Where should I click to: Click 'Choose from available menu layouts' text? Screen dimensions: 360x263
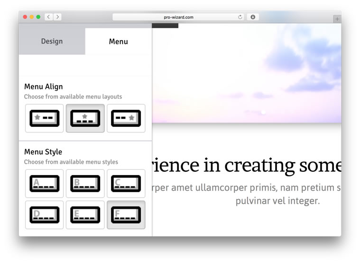click(73, 96)
